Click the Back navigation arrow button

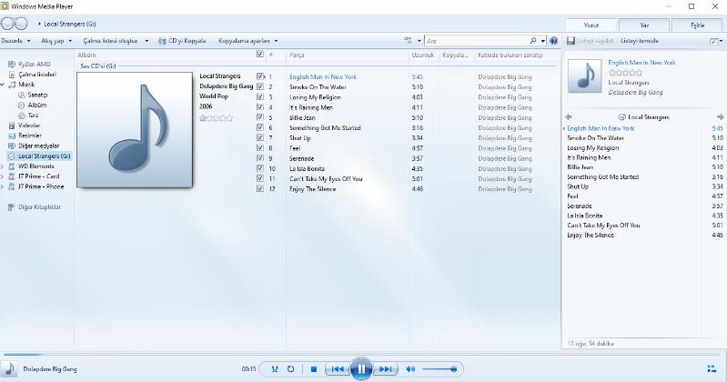[7, 24]
